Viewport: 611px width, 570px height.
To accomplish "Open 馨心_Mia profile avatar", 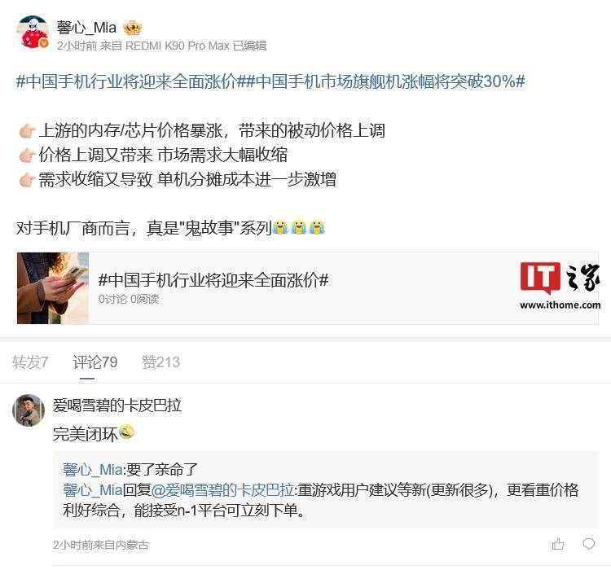I will [33, 32].
